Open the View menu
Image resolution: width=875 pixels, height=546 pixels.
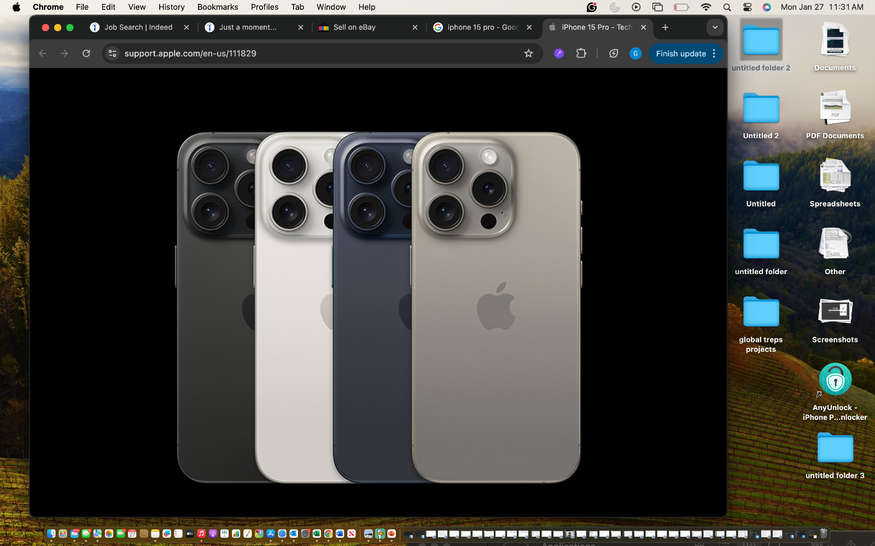137,7
